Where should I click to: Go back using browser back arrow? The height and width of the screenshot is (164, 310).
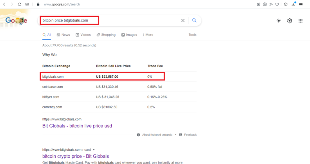(4, 4)
